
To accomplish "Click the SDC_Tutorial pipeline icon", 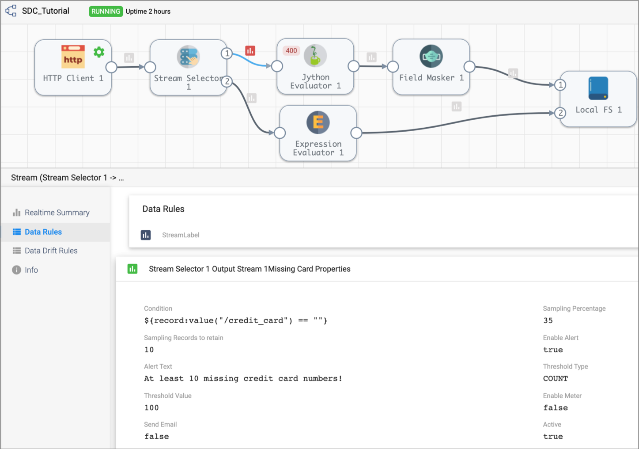I will pos(11,11).
